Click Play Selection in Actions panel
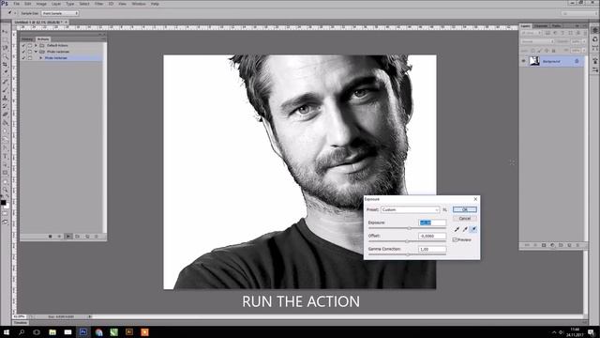The height and width of the screenshot is (338, 600). click(x=68, y=237)
